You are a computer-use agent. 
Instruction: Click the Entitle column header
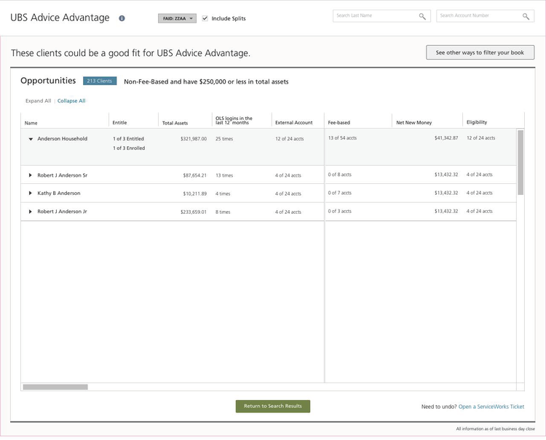[x=120, y=122]
